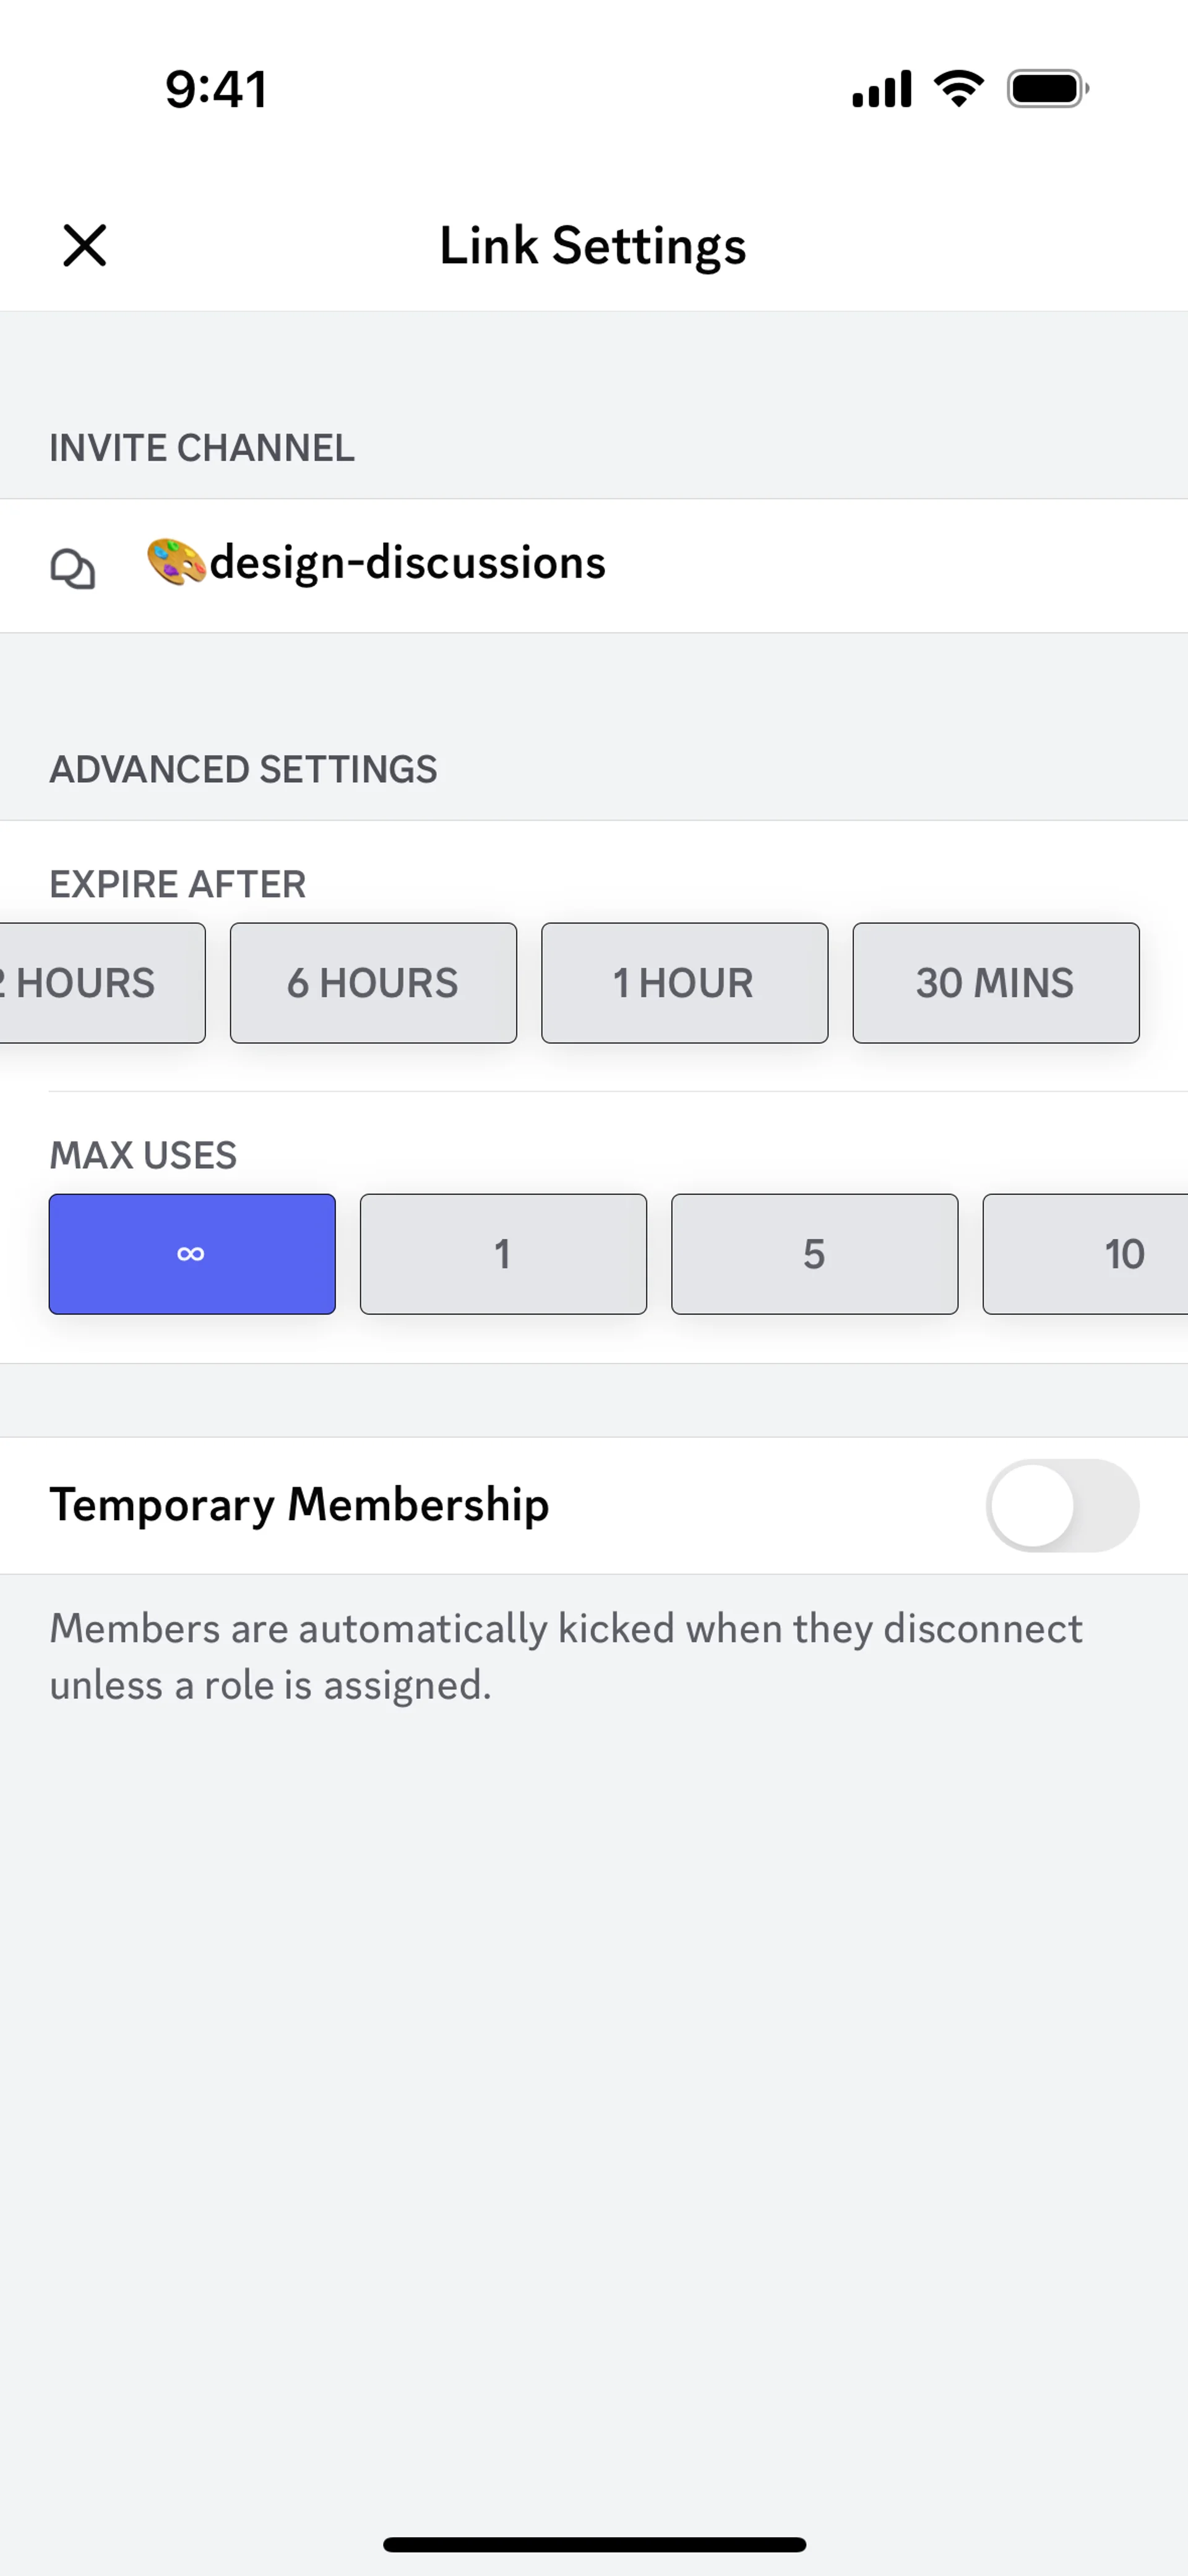Tap the Temporary Membership label
The width and height of the screenshot is (1188, 2576).
pyautogui.click(x=299, y=1504)
